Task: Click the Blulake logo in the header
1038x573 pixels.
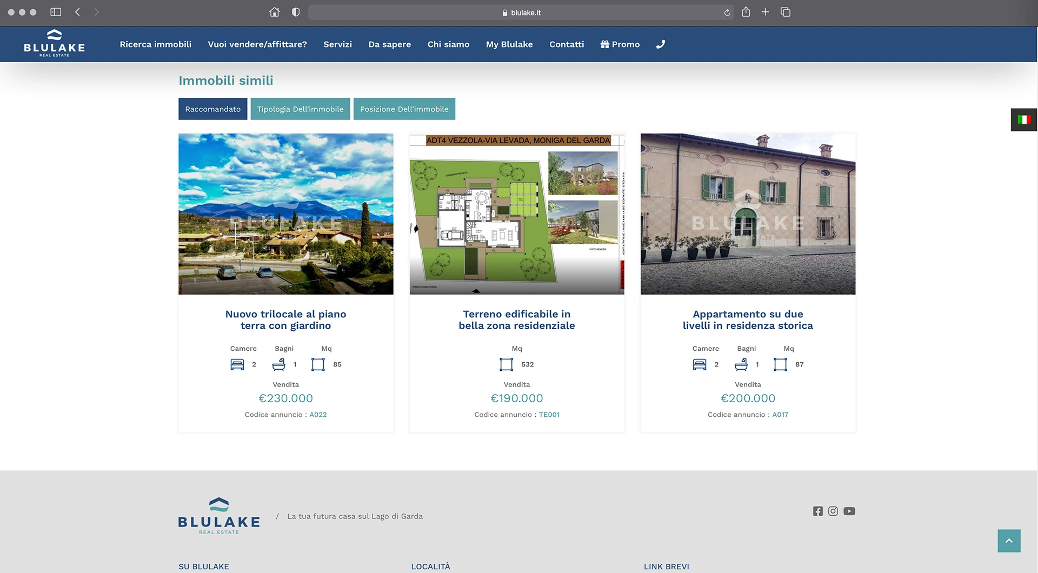Action: click(54, 43)
